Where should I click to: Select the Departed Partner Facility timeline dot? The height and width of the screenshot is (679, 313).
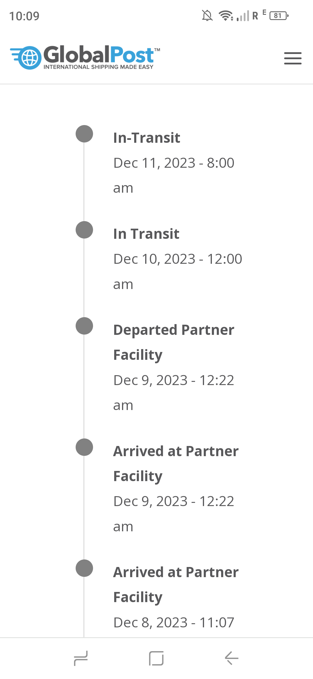[84, 326]
